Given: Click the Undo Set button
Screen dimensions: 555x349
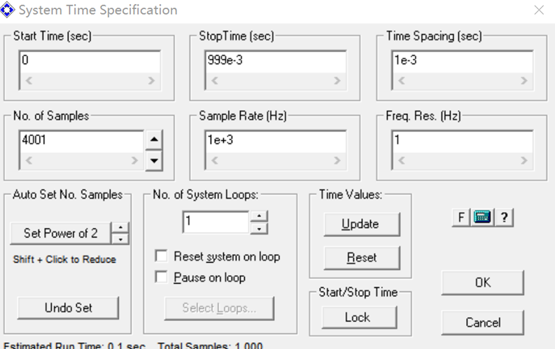Looking at the screenshot, I should tap(69, 308).
